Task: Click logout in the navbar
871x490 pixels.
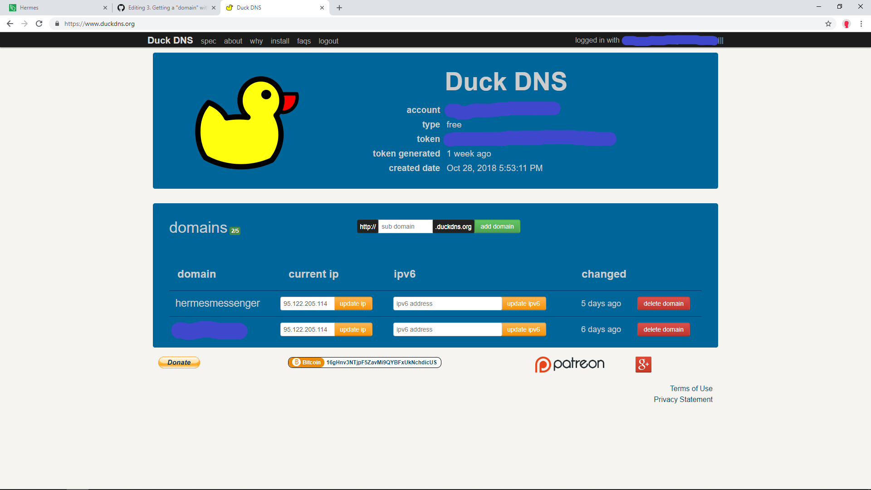Action: (x=328, y=41)
